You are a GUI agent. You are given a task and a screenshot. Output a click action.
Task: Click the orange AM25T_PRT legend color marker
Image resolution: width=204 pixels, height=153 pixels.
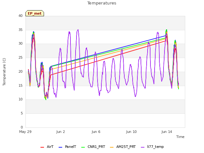(112, 147)
